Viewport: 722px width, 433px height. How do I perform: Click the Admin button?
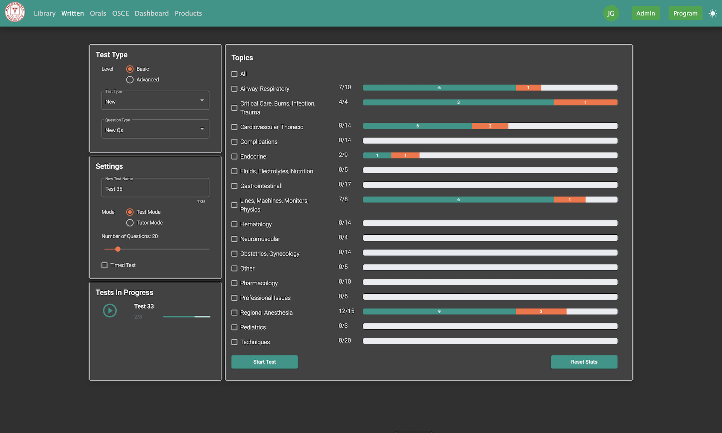click(x=645, y=14)
